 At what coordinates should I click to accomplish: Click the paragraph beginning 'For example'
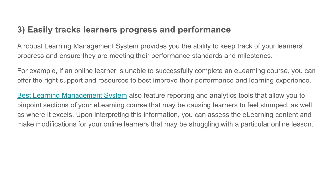coord(166,75)
